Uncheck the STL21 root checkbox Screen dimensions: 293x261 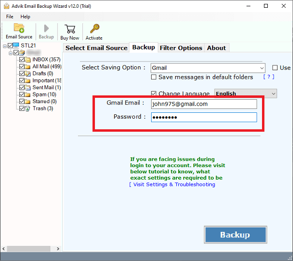10,46
